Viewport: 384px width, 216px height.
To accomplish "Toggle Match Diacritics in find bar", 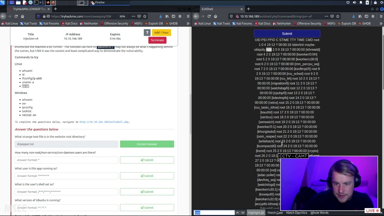I will [x=296, y=213].
